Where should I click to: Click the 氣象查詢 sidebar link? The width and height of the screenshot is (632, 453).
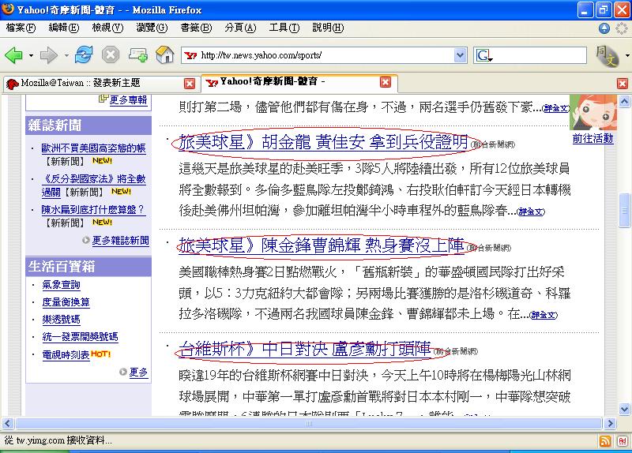click(x=61, y=285)
